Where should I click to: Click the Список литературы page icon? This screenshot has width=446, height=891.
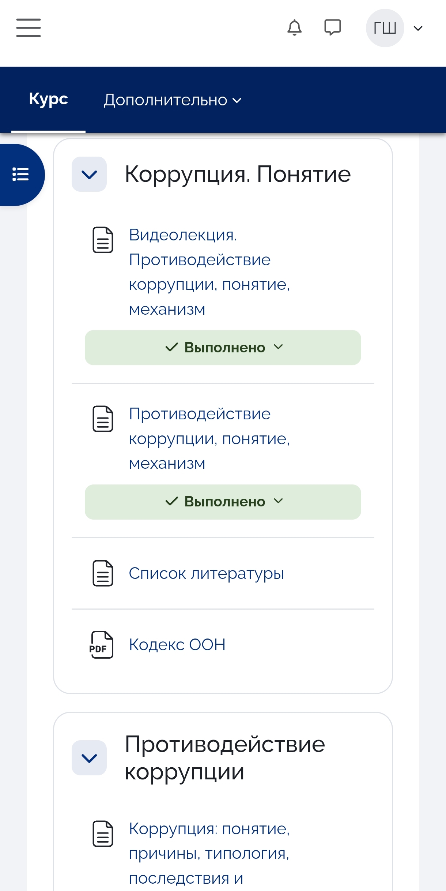(103, 573)
